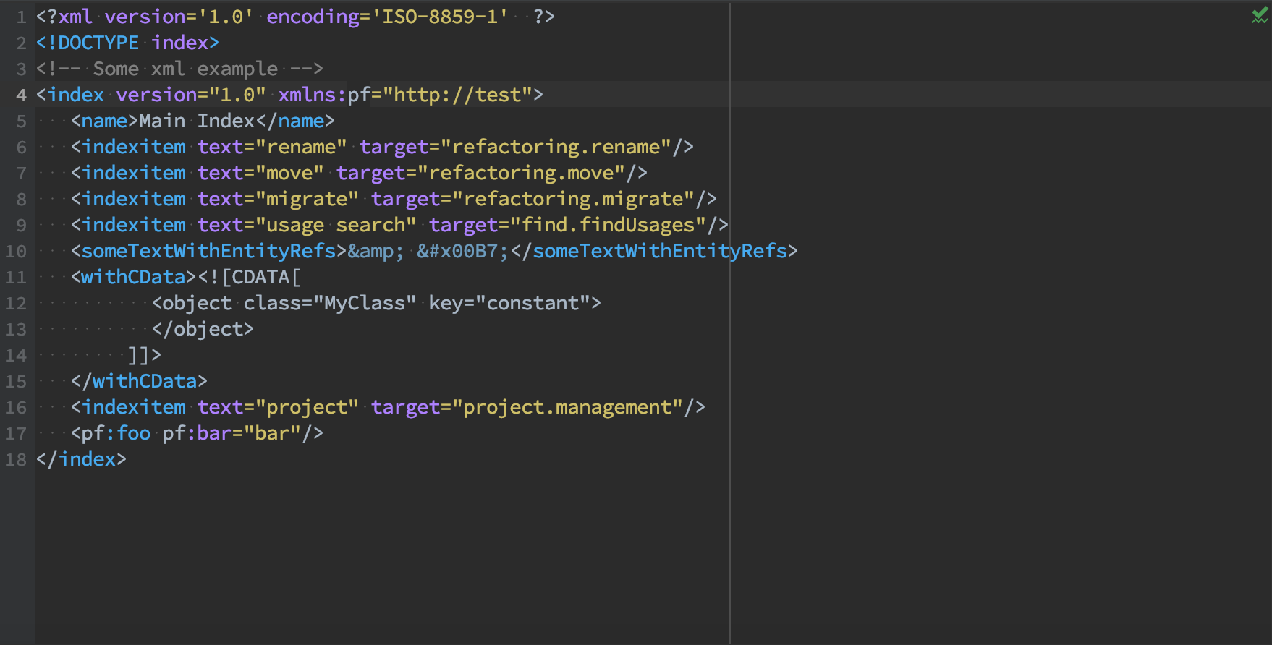
Task: Click encoding value 'ISO-8859-1'
Action: coord(440,17)
